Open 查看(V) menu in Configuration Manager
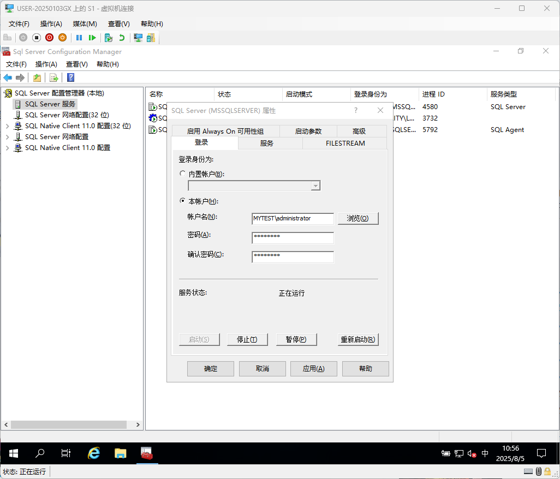Viewport: 560px width, 479px height. pyautogui.click(x=77, y=64)
